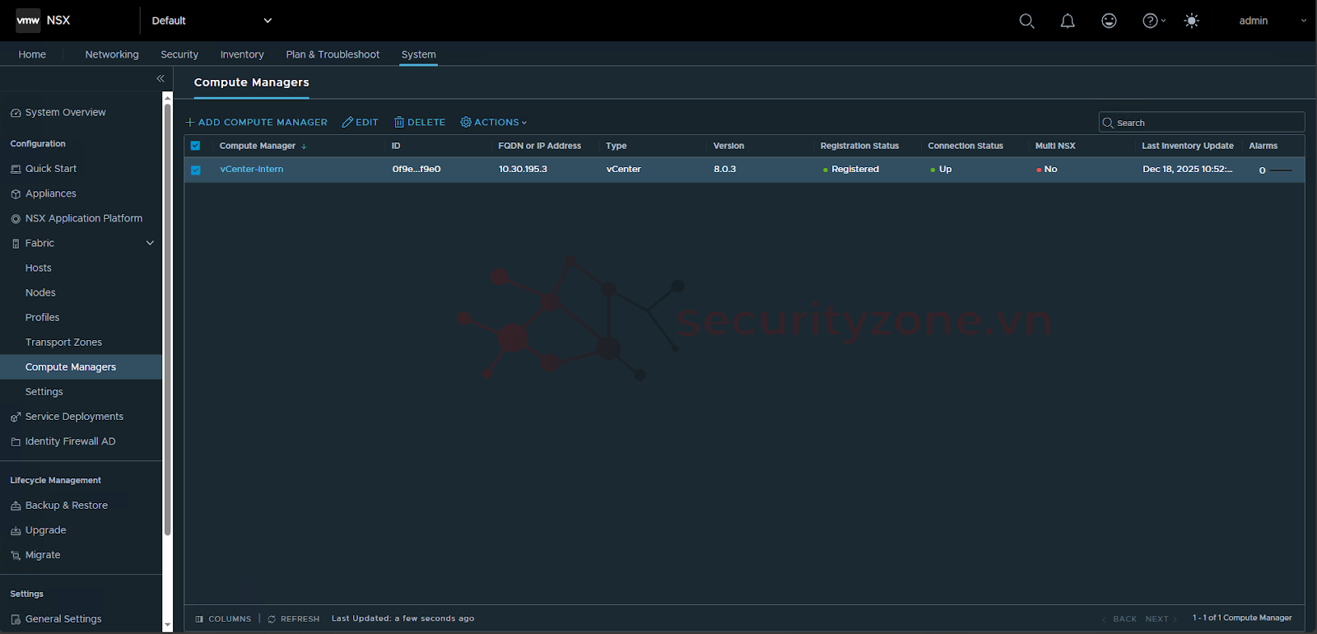Open the vCenter-Intern link
Screen dimensions: 1317x634
point(252,169)
